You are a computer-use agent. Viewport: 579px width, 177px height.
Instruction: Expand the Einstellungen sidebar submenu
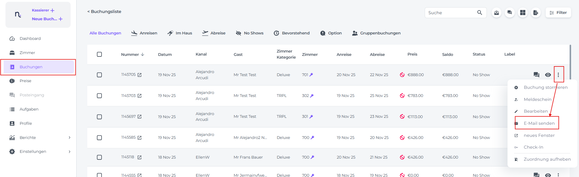click(x=69, y=152)
